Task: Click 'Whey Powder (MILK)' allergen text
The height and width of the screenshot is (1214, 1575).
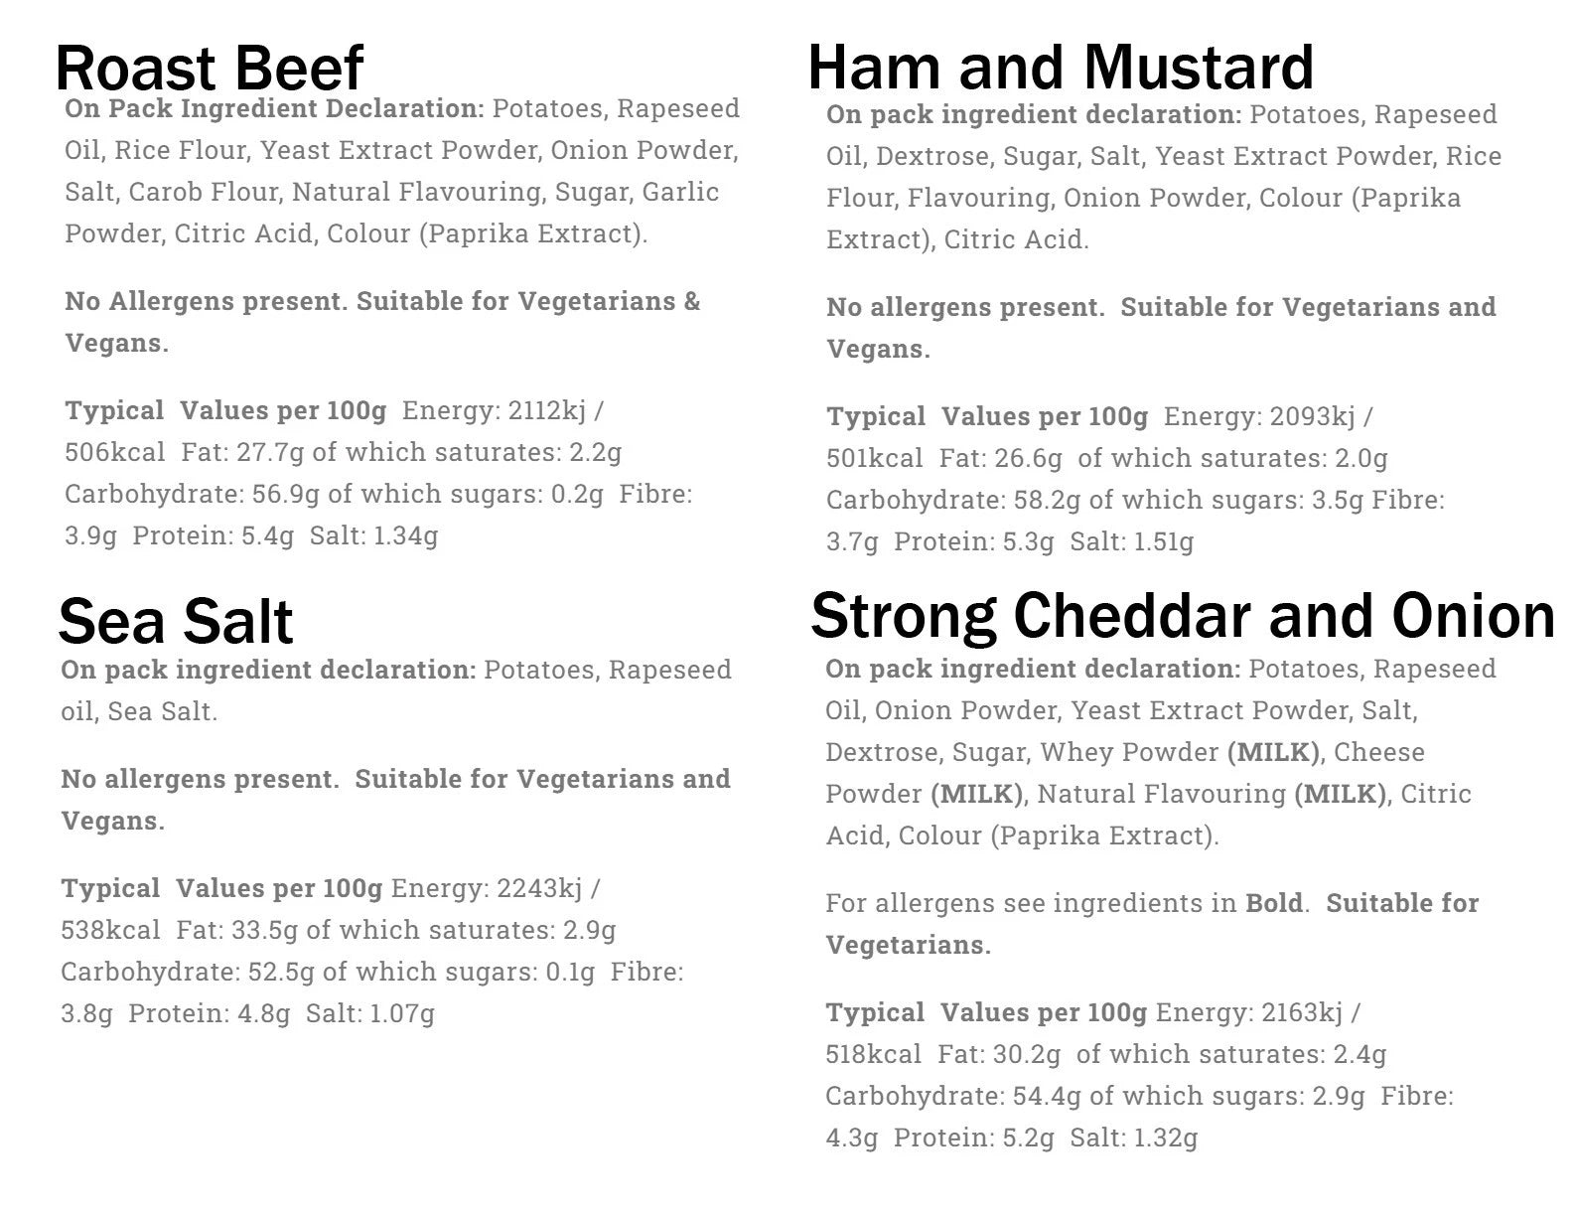Action: (1181, 752)
